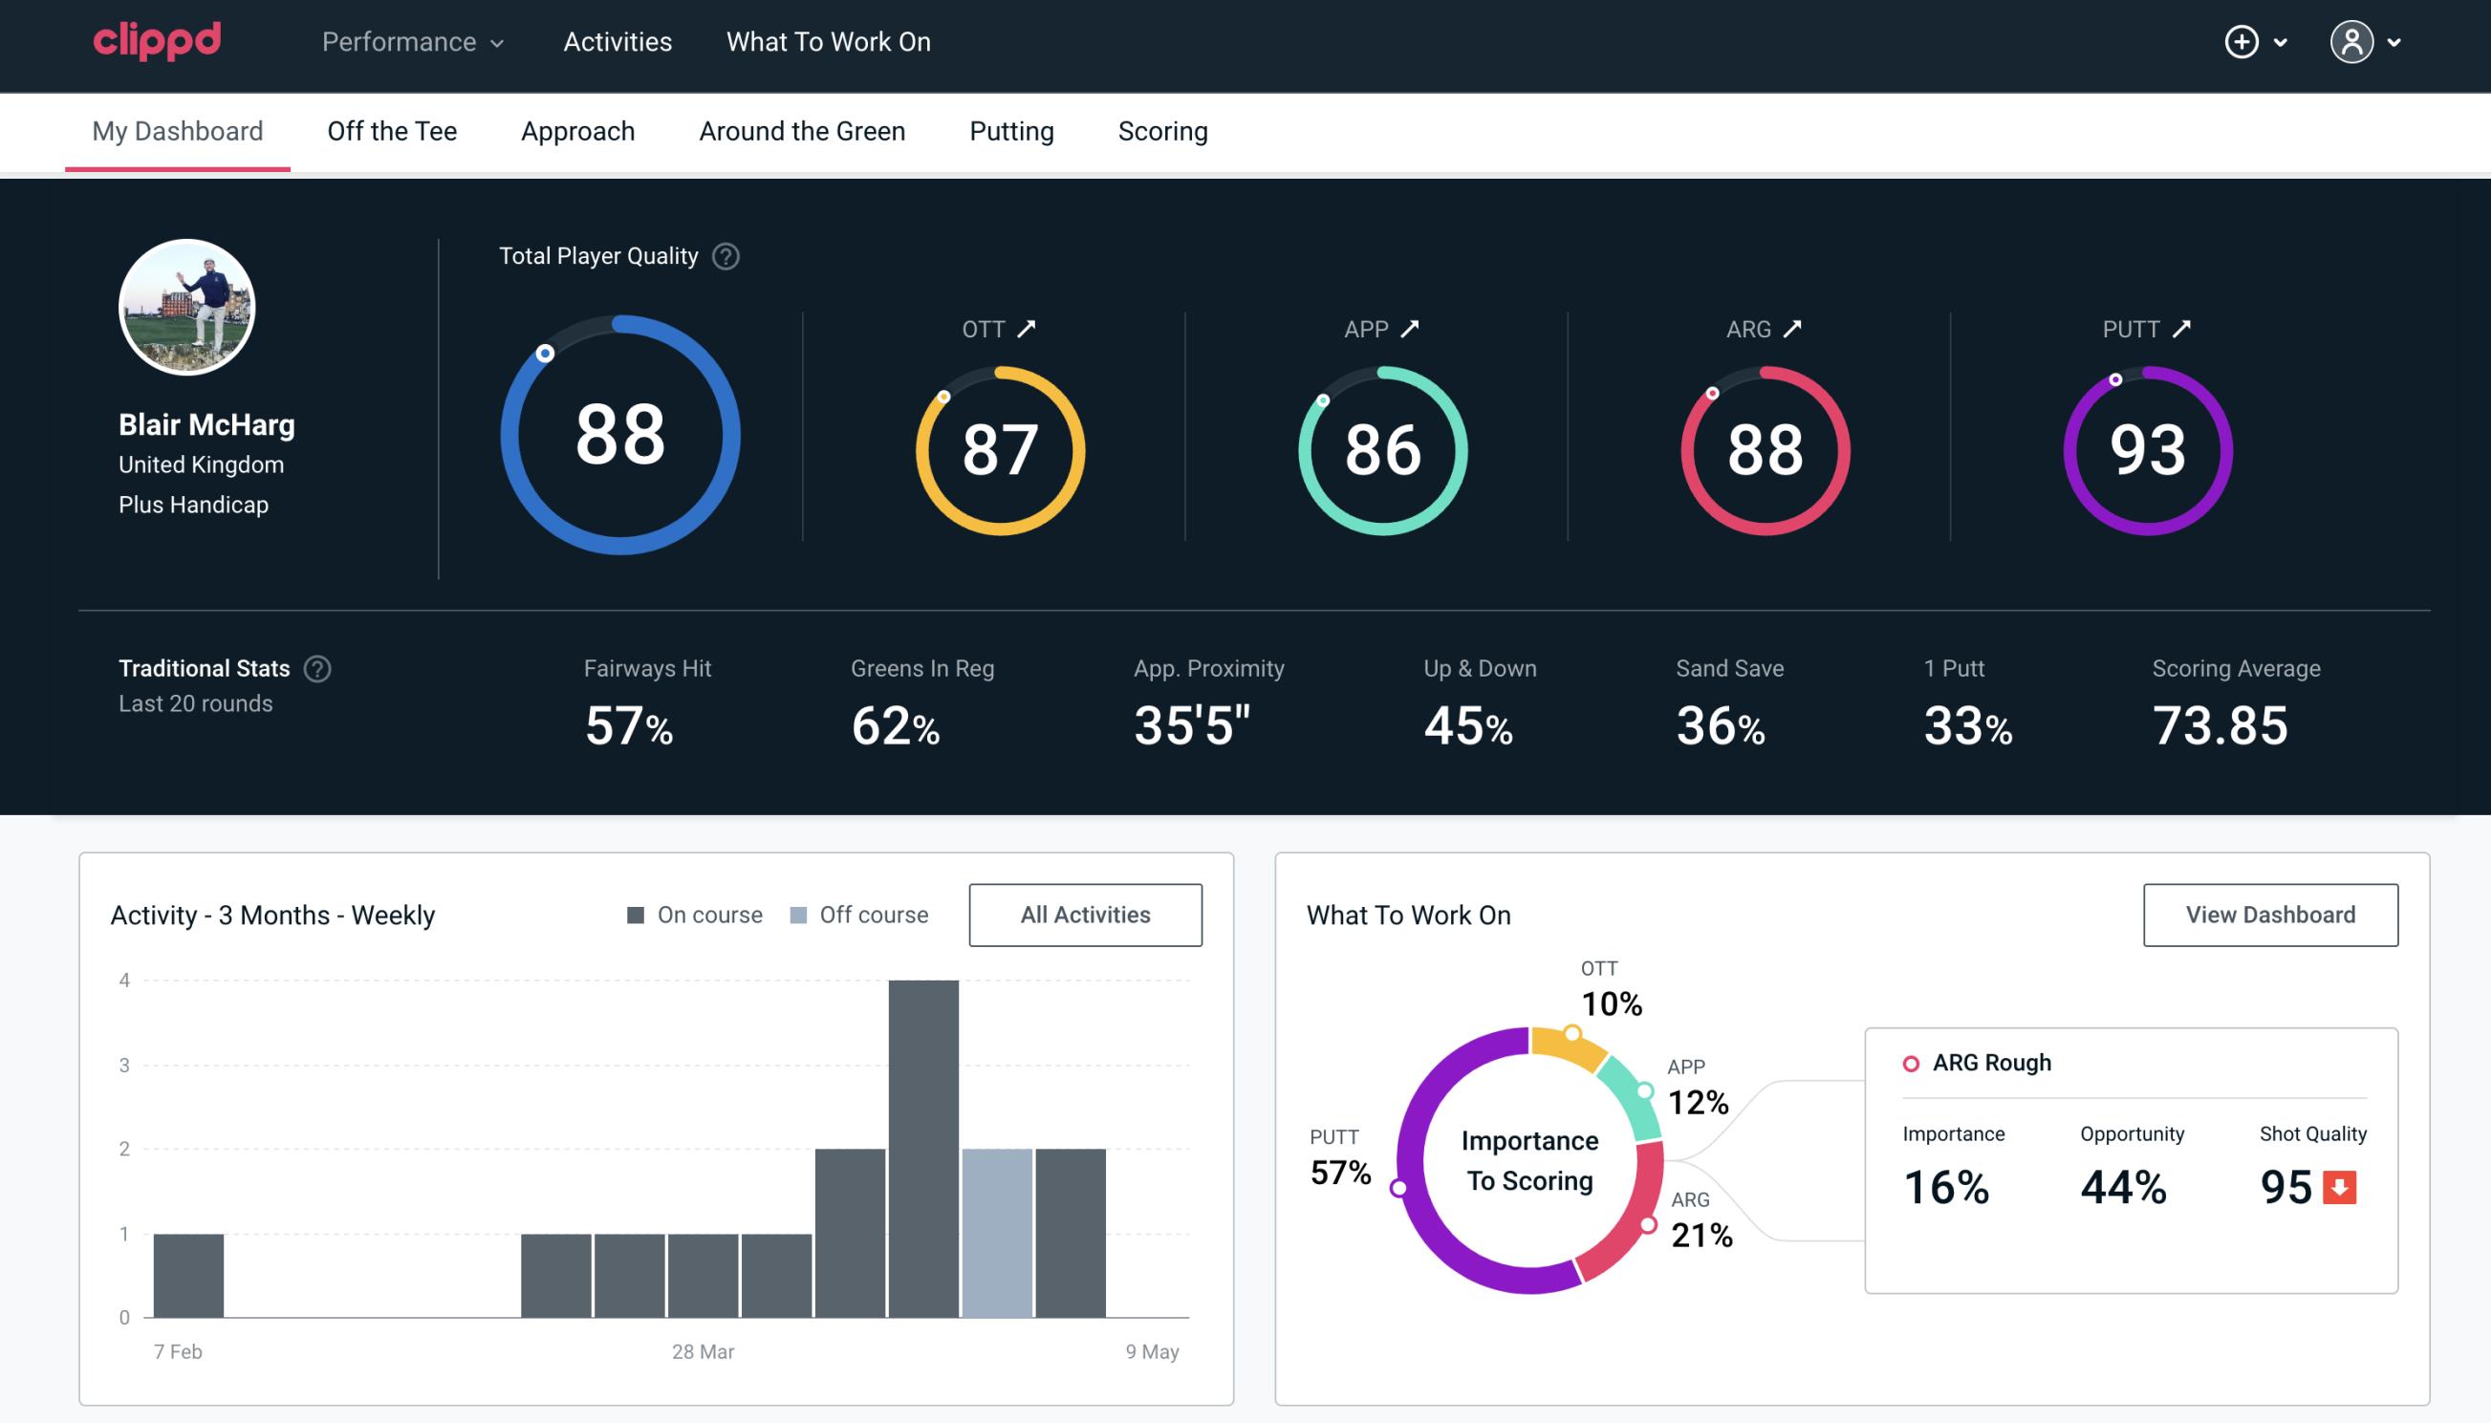The width and height of the screenshot is (2491, 1423).
Task: Switch to the Scoring tab
Action: click(1163, 130)
